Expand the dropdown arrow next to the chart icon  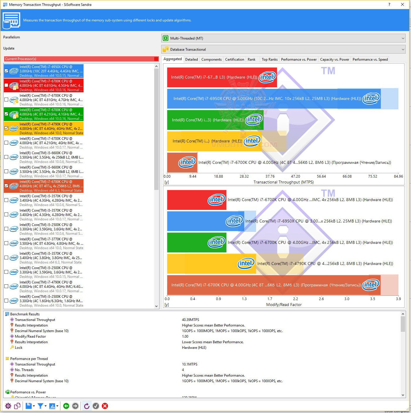(x=57, y=406)
